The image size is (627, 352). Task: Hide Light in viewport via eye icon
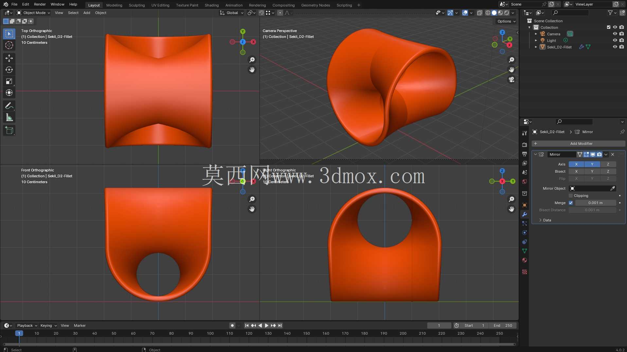click(615, 40)
